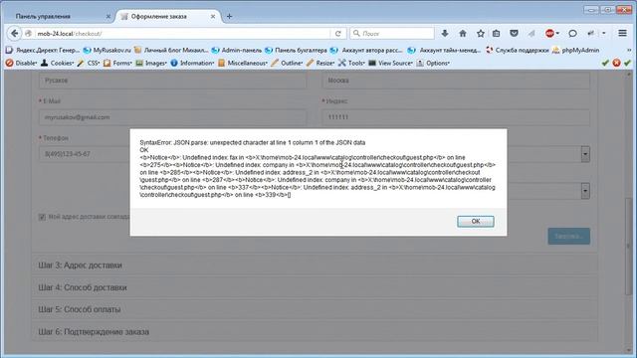The height and width of the screenshot is (358, 637).
Task: Reload the page with the refresh icon
Action: pos(337,34)
